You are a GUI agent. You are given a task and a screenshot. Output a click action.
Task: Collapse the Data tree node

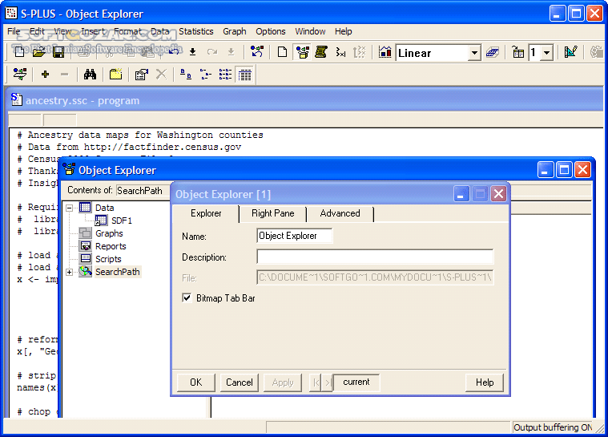[70, 208]
